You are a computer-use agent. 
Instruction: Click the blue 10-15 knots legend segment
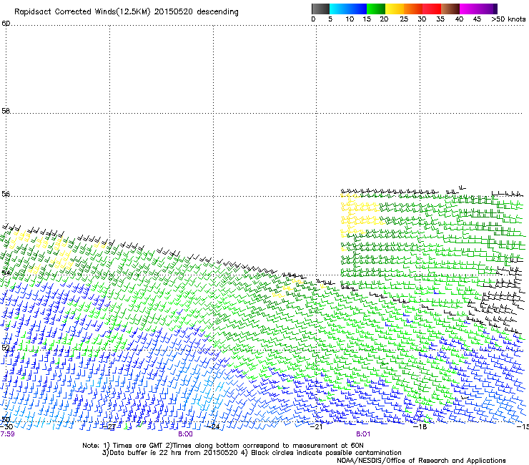tap(357, 9)
